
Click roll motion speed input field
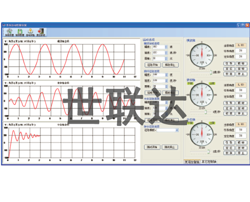pyautogui.click(x=159, y=53)
